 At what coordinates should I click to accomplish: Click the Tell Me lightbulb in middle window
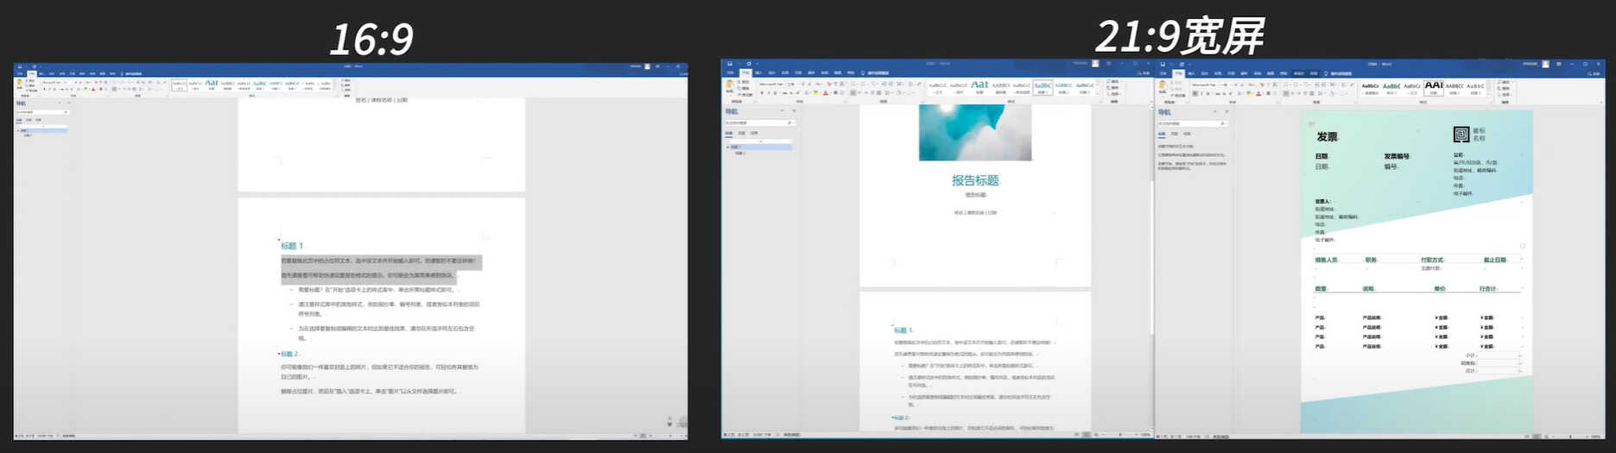coord(862,73)
